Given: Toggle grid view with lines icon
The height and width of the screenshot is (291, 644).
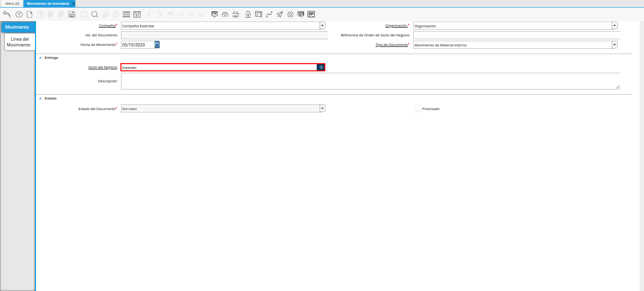Looking at the screenshot, I should [126, 14].
